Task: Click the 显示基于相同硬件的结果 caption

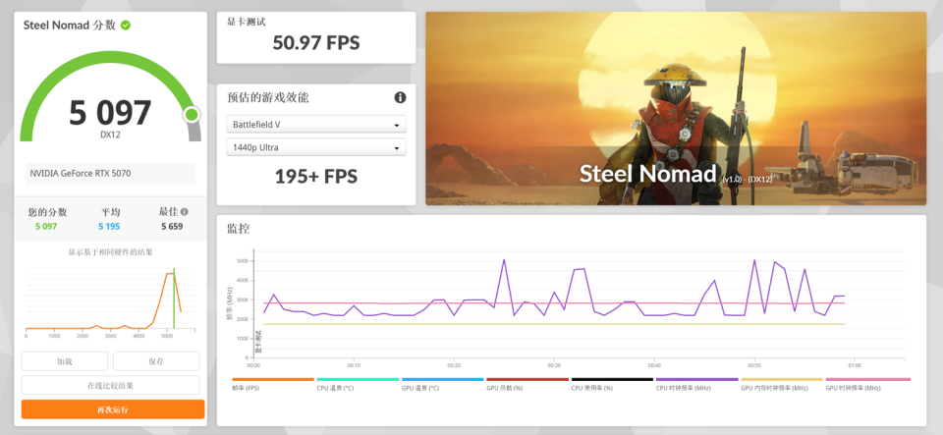Action: coord(111,252)
